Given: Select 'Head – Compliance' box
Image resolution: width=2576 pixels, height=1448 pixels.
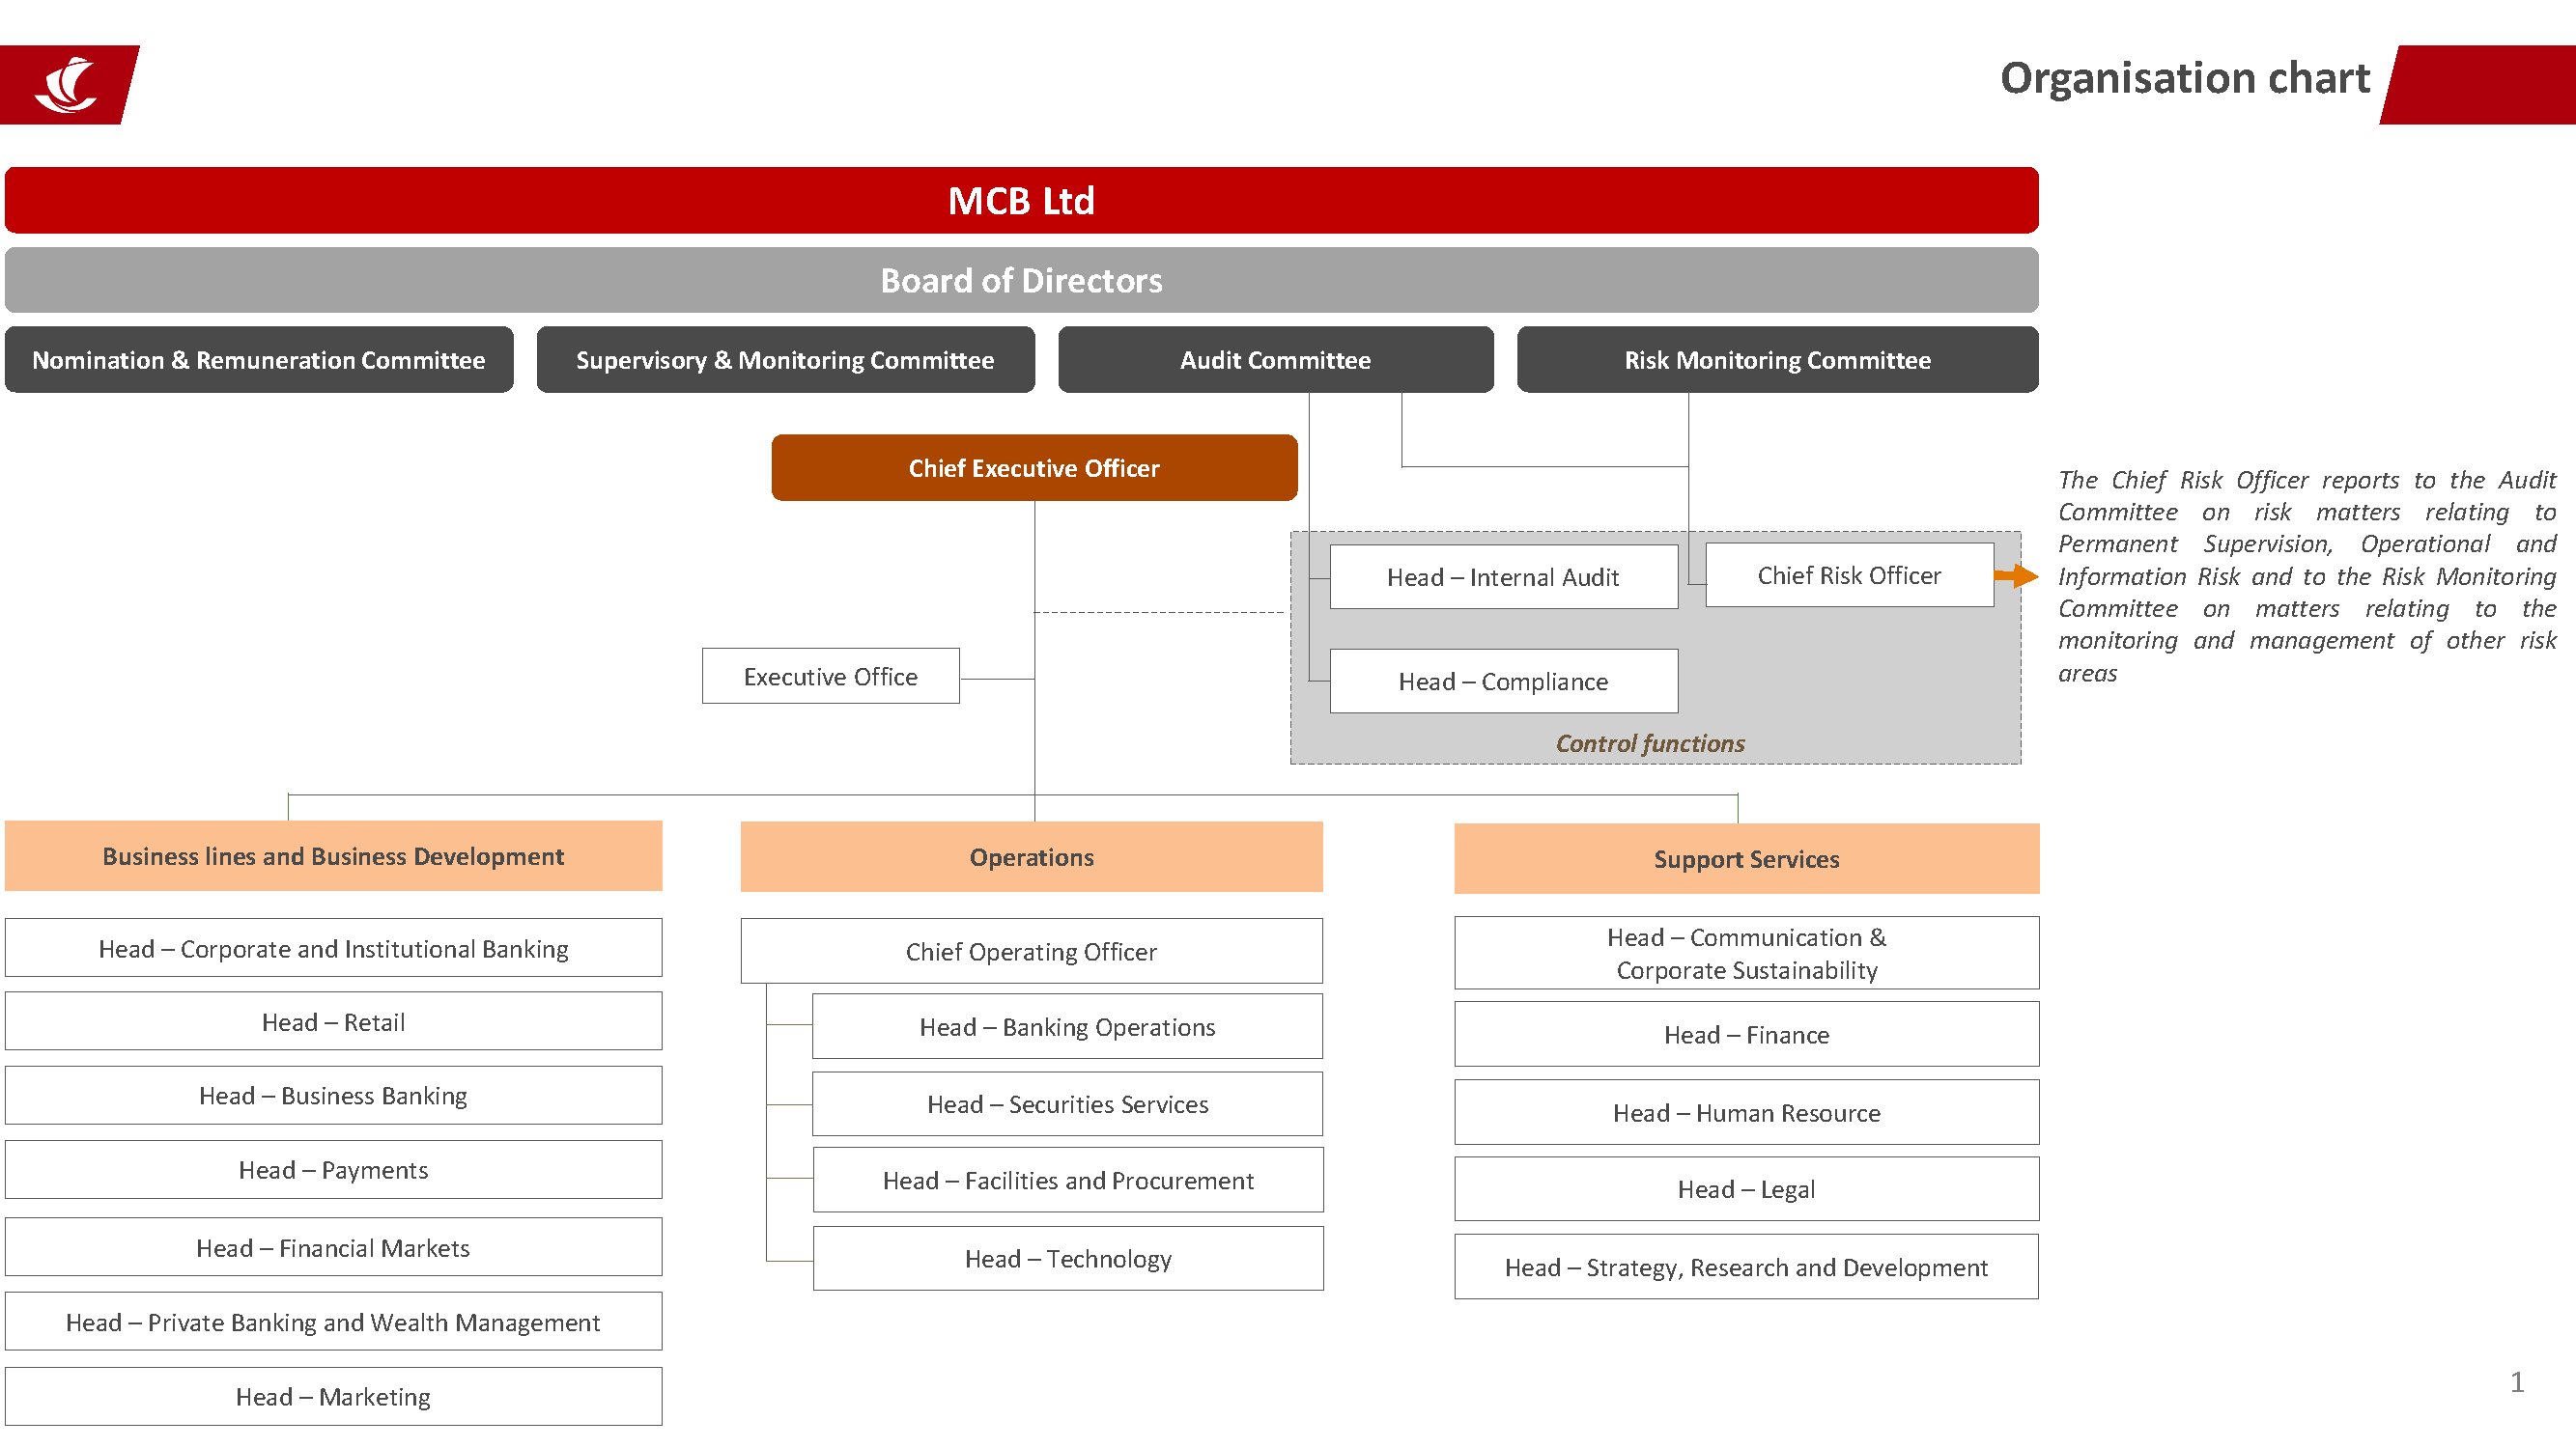Looking at the screenshot, I should 1503,682.
